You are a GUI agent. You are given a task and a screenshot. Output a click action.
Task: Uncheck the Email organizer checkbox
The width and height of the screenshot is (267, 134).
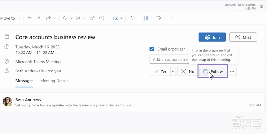[x=152, y=49]
